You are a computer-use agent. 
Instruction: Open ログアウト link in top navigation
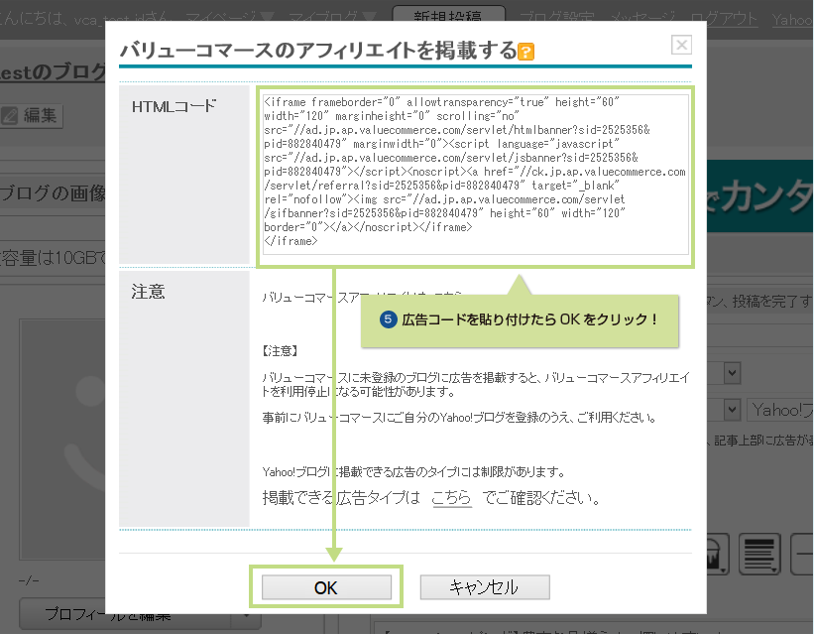tap(724, 19)
